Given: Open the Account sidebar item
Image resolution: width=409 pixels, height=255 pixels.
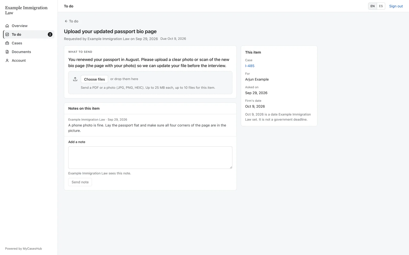Looking at the screenshot, I should pyautogui.click(x=29, y=60).
